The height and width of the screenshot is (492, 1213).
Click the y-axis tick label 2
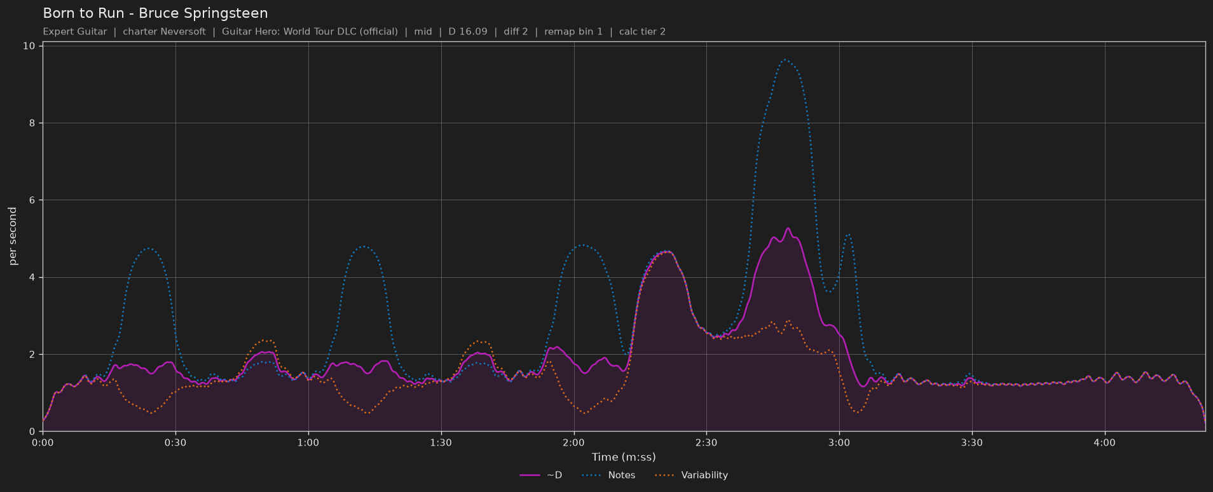pos(32,355)
